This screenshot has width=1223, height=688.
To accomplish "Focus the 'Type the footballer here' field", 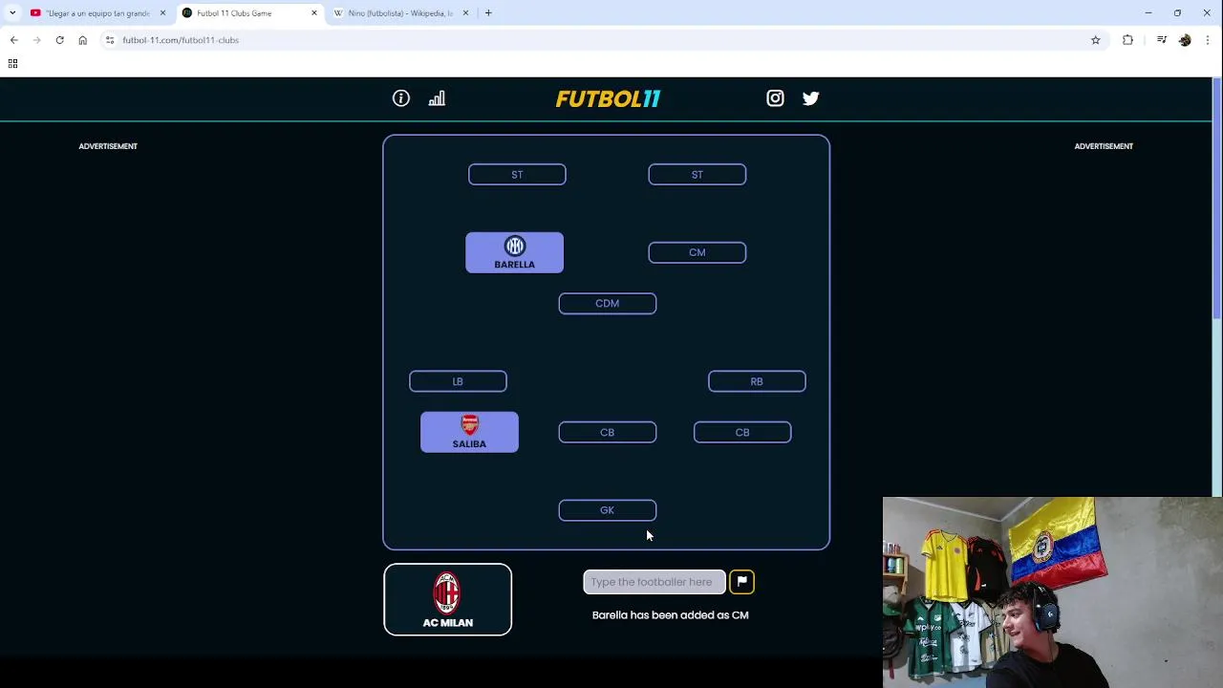I will coord(654,582).
